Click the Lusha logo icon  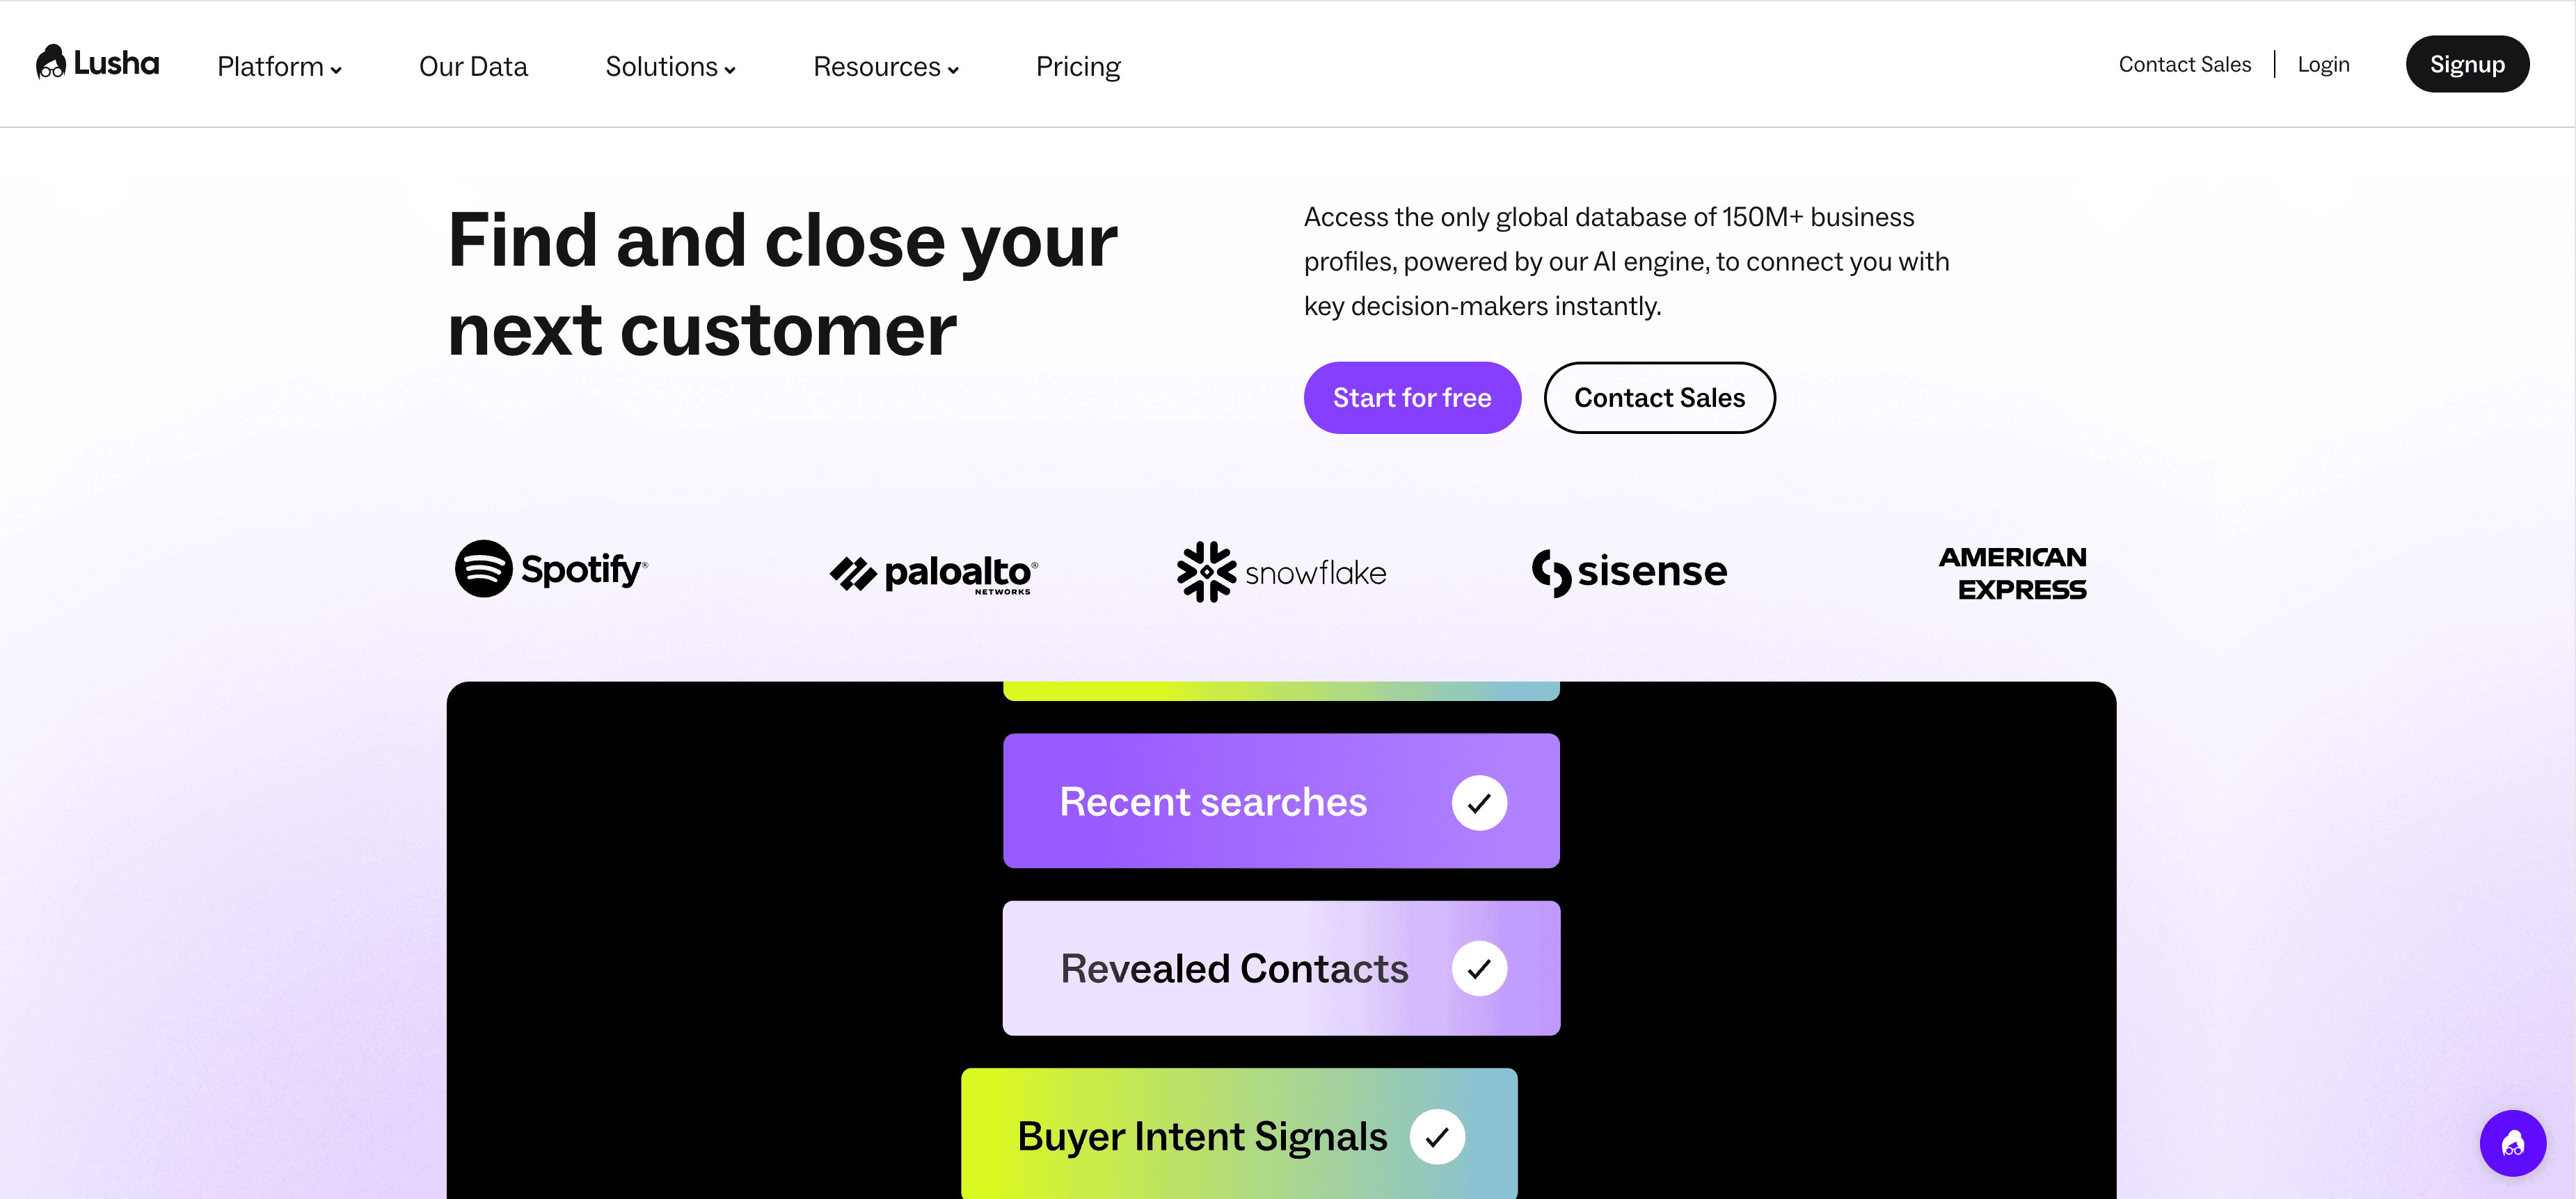tap(51, 63)
